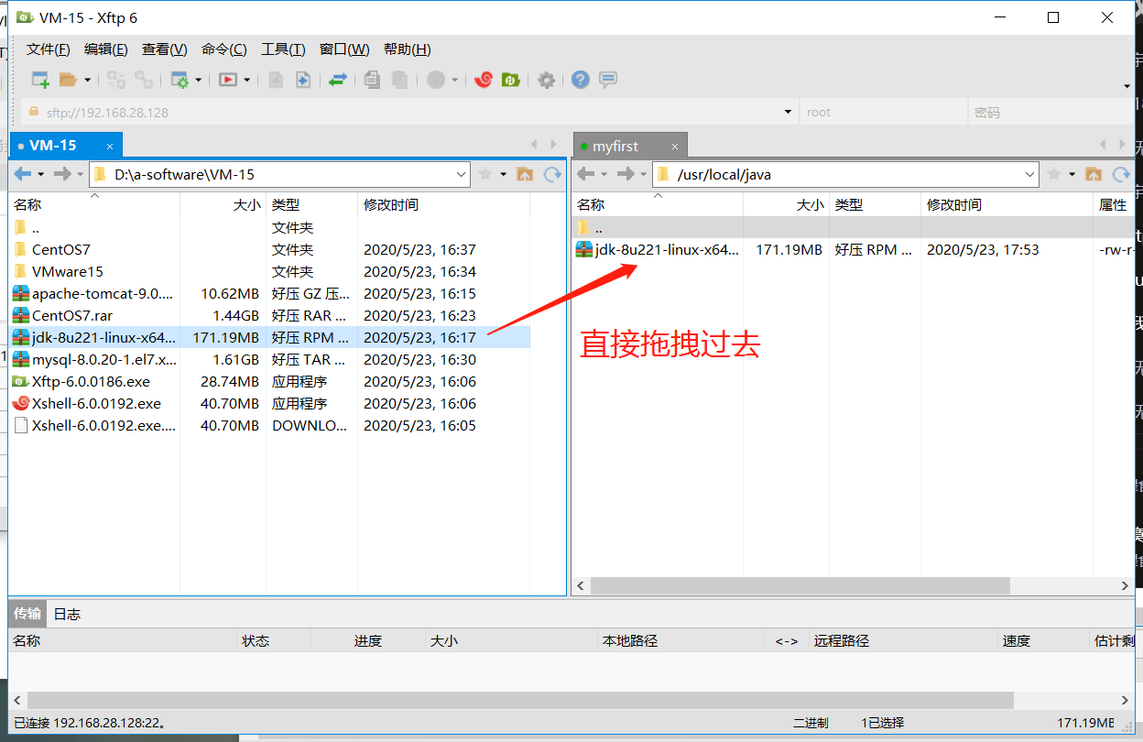Expand remote path /usr/local/java dropdown

[1030, 174]
